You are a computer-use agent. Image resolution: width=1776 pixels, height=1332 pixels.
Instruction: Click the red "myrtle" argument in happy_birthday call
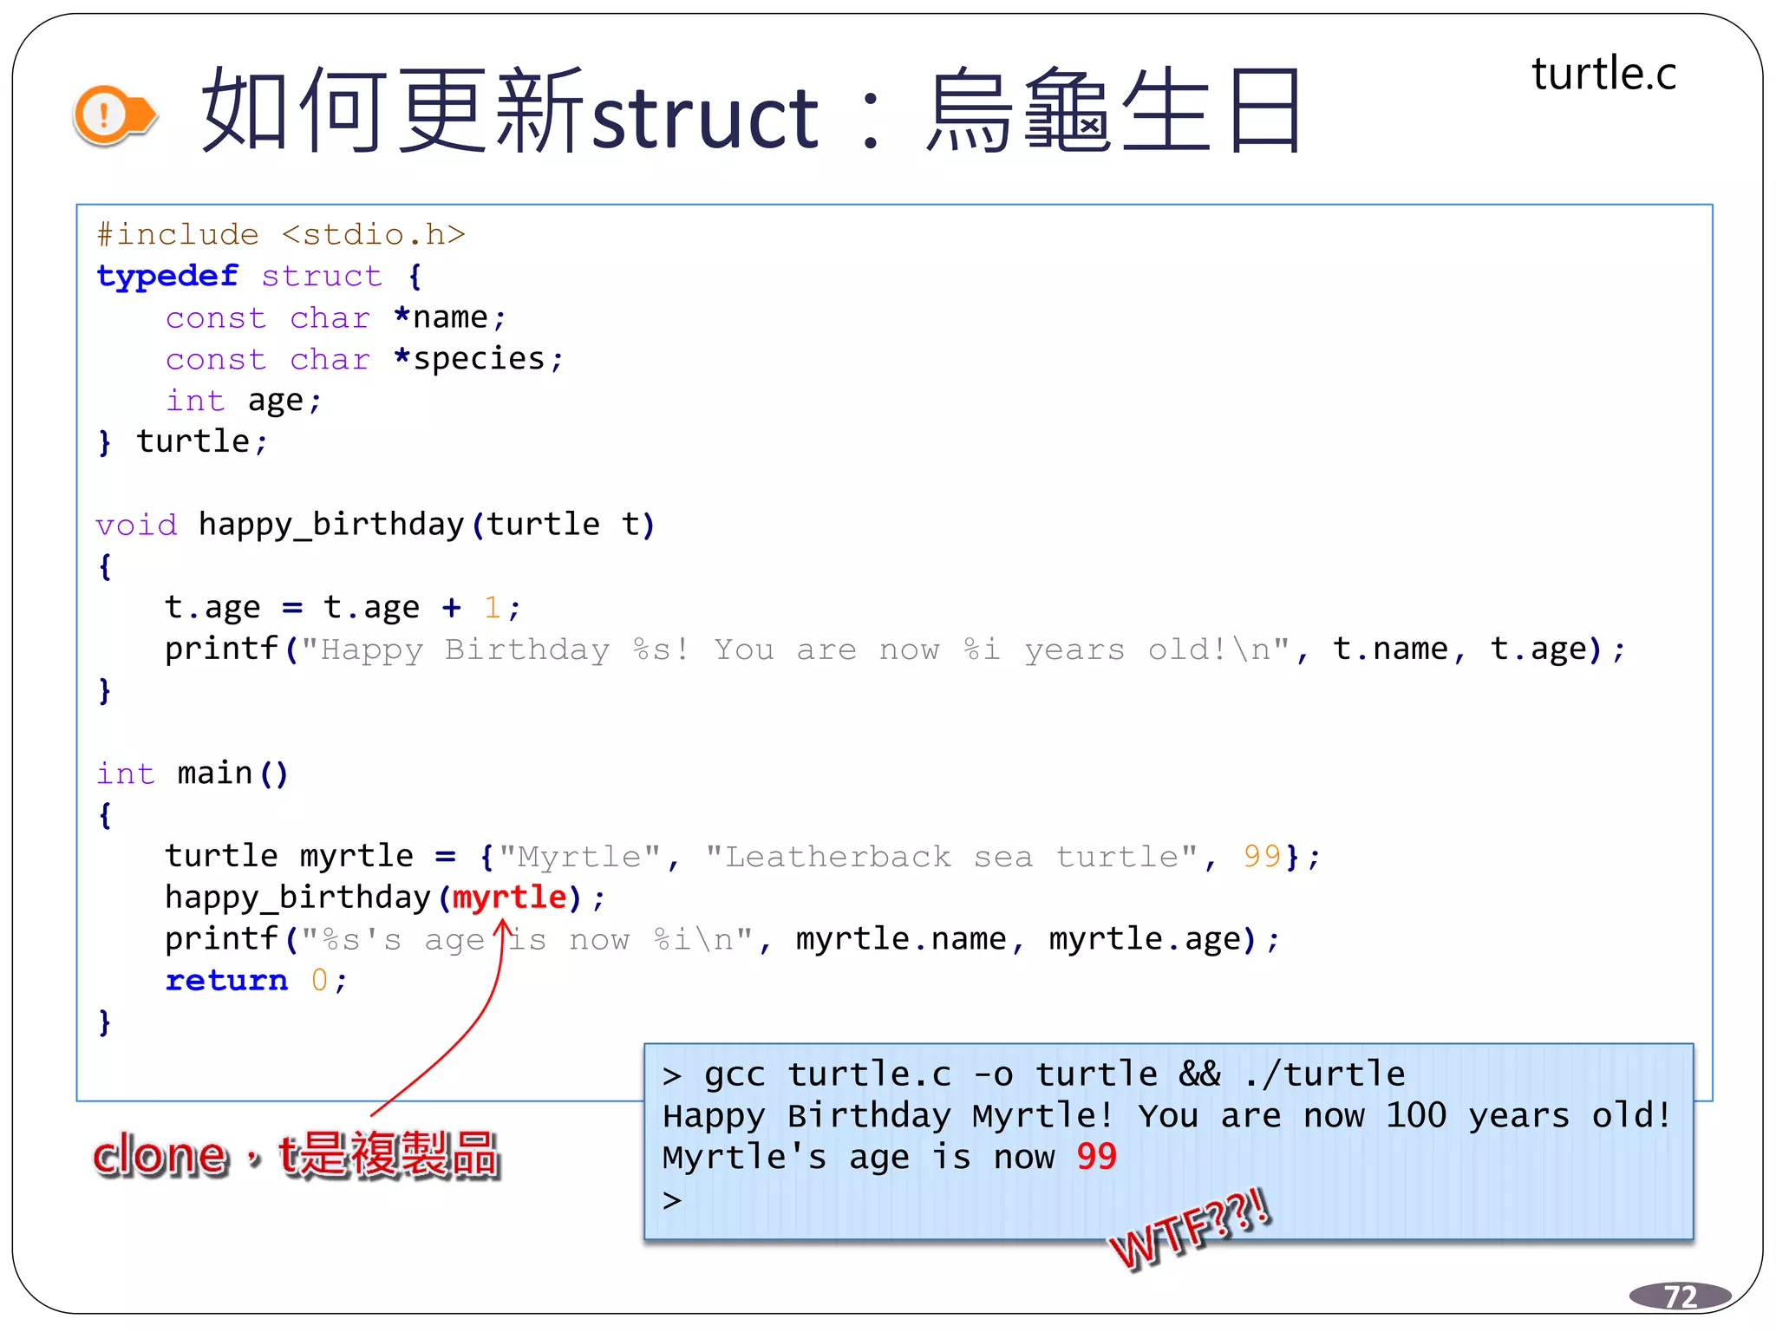pos(509,897)
